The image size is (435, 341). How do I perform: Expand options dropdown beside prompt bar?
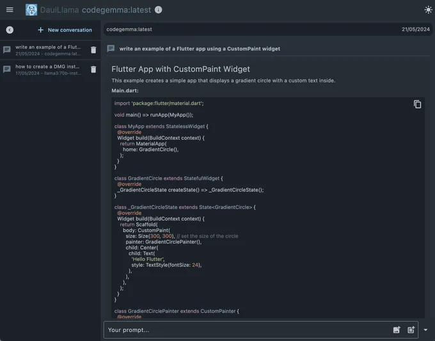click(x=425, y=330)
